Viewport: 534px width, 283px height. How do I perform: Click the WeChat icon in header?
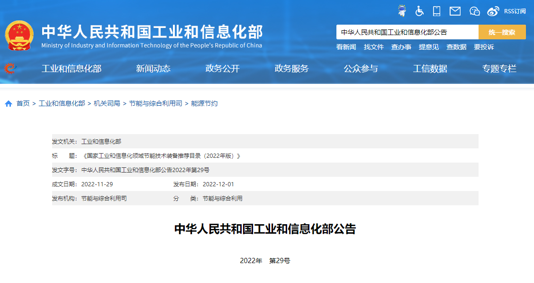coord(474,11)
